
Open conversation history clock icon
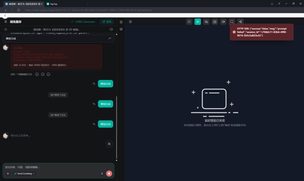(5, 29)
